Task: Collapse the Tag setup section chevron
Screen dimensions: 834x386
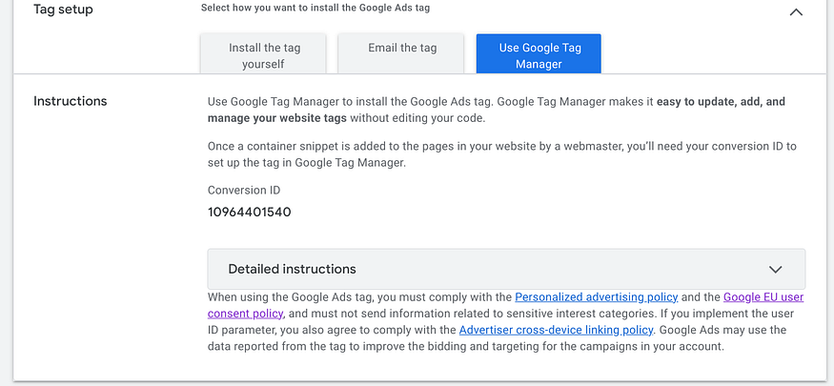Action: point(796,12)
